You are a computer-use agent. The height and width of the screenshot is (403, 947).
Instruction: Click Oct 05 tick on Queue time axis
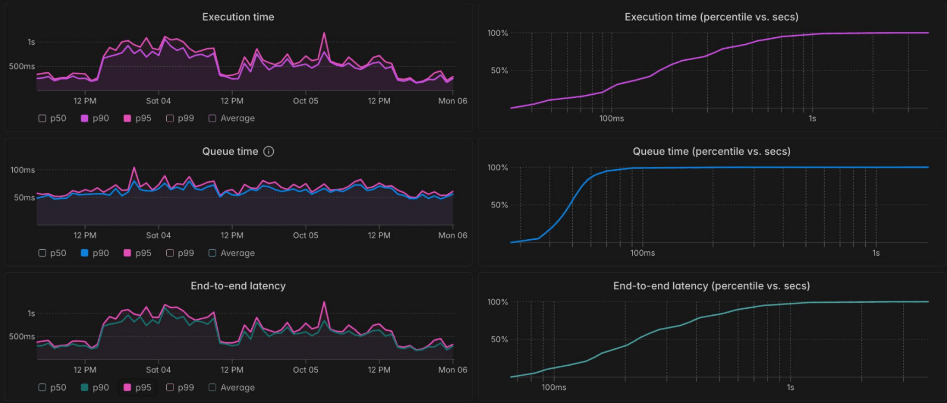tap(306, 235)
